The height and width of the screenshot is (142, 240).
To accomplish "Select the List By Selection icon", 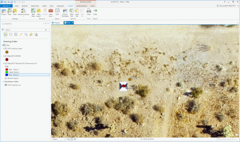I will pyautogui.click(x=16, y=34).
